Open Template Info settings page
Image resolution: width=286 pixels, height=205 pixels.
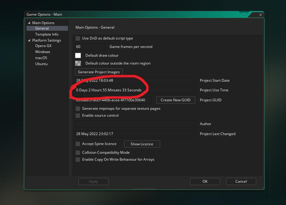click(x=47, y=34)
